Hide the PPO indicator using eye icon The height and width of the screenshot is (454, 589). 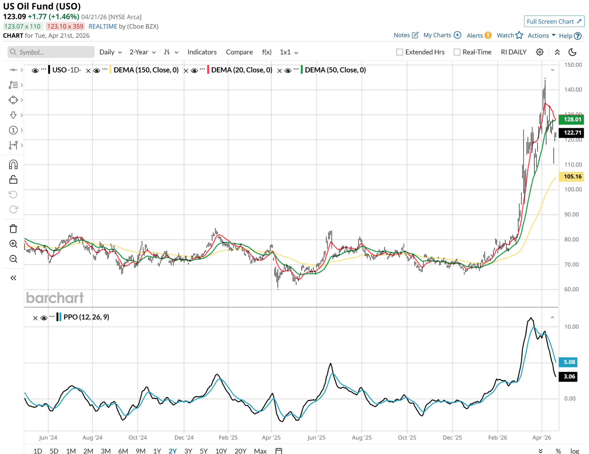coord(44,318)
